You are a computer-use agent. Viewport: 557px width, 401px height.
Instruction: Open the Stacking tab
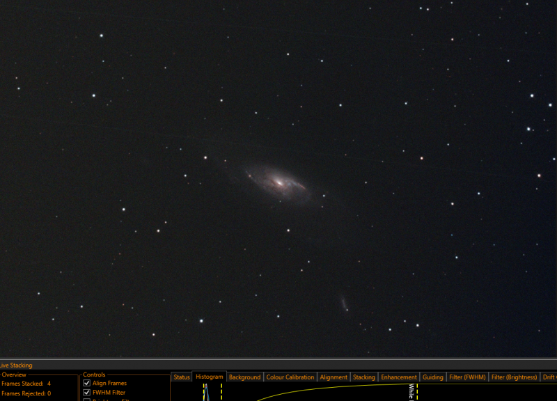[x=363, y=377]
